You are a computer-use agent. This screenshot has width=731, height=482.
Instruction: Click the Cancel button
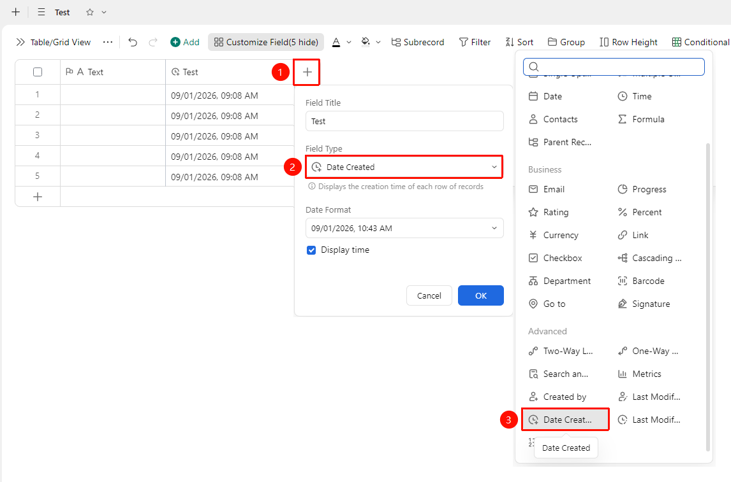[429, 295]
